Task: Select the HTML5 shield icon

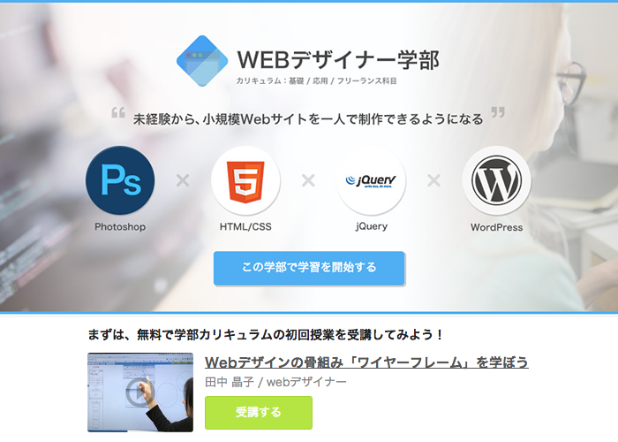Action: [x=245, y=182]
